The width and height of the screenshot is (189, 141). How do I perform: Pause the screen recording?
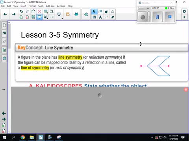(157, 17)
